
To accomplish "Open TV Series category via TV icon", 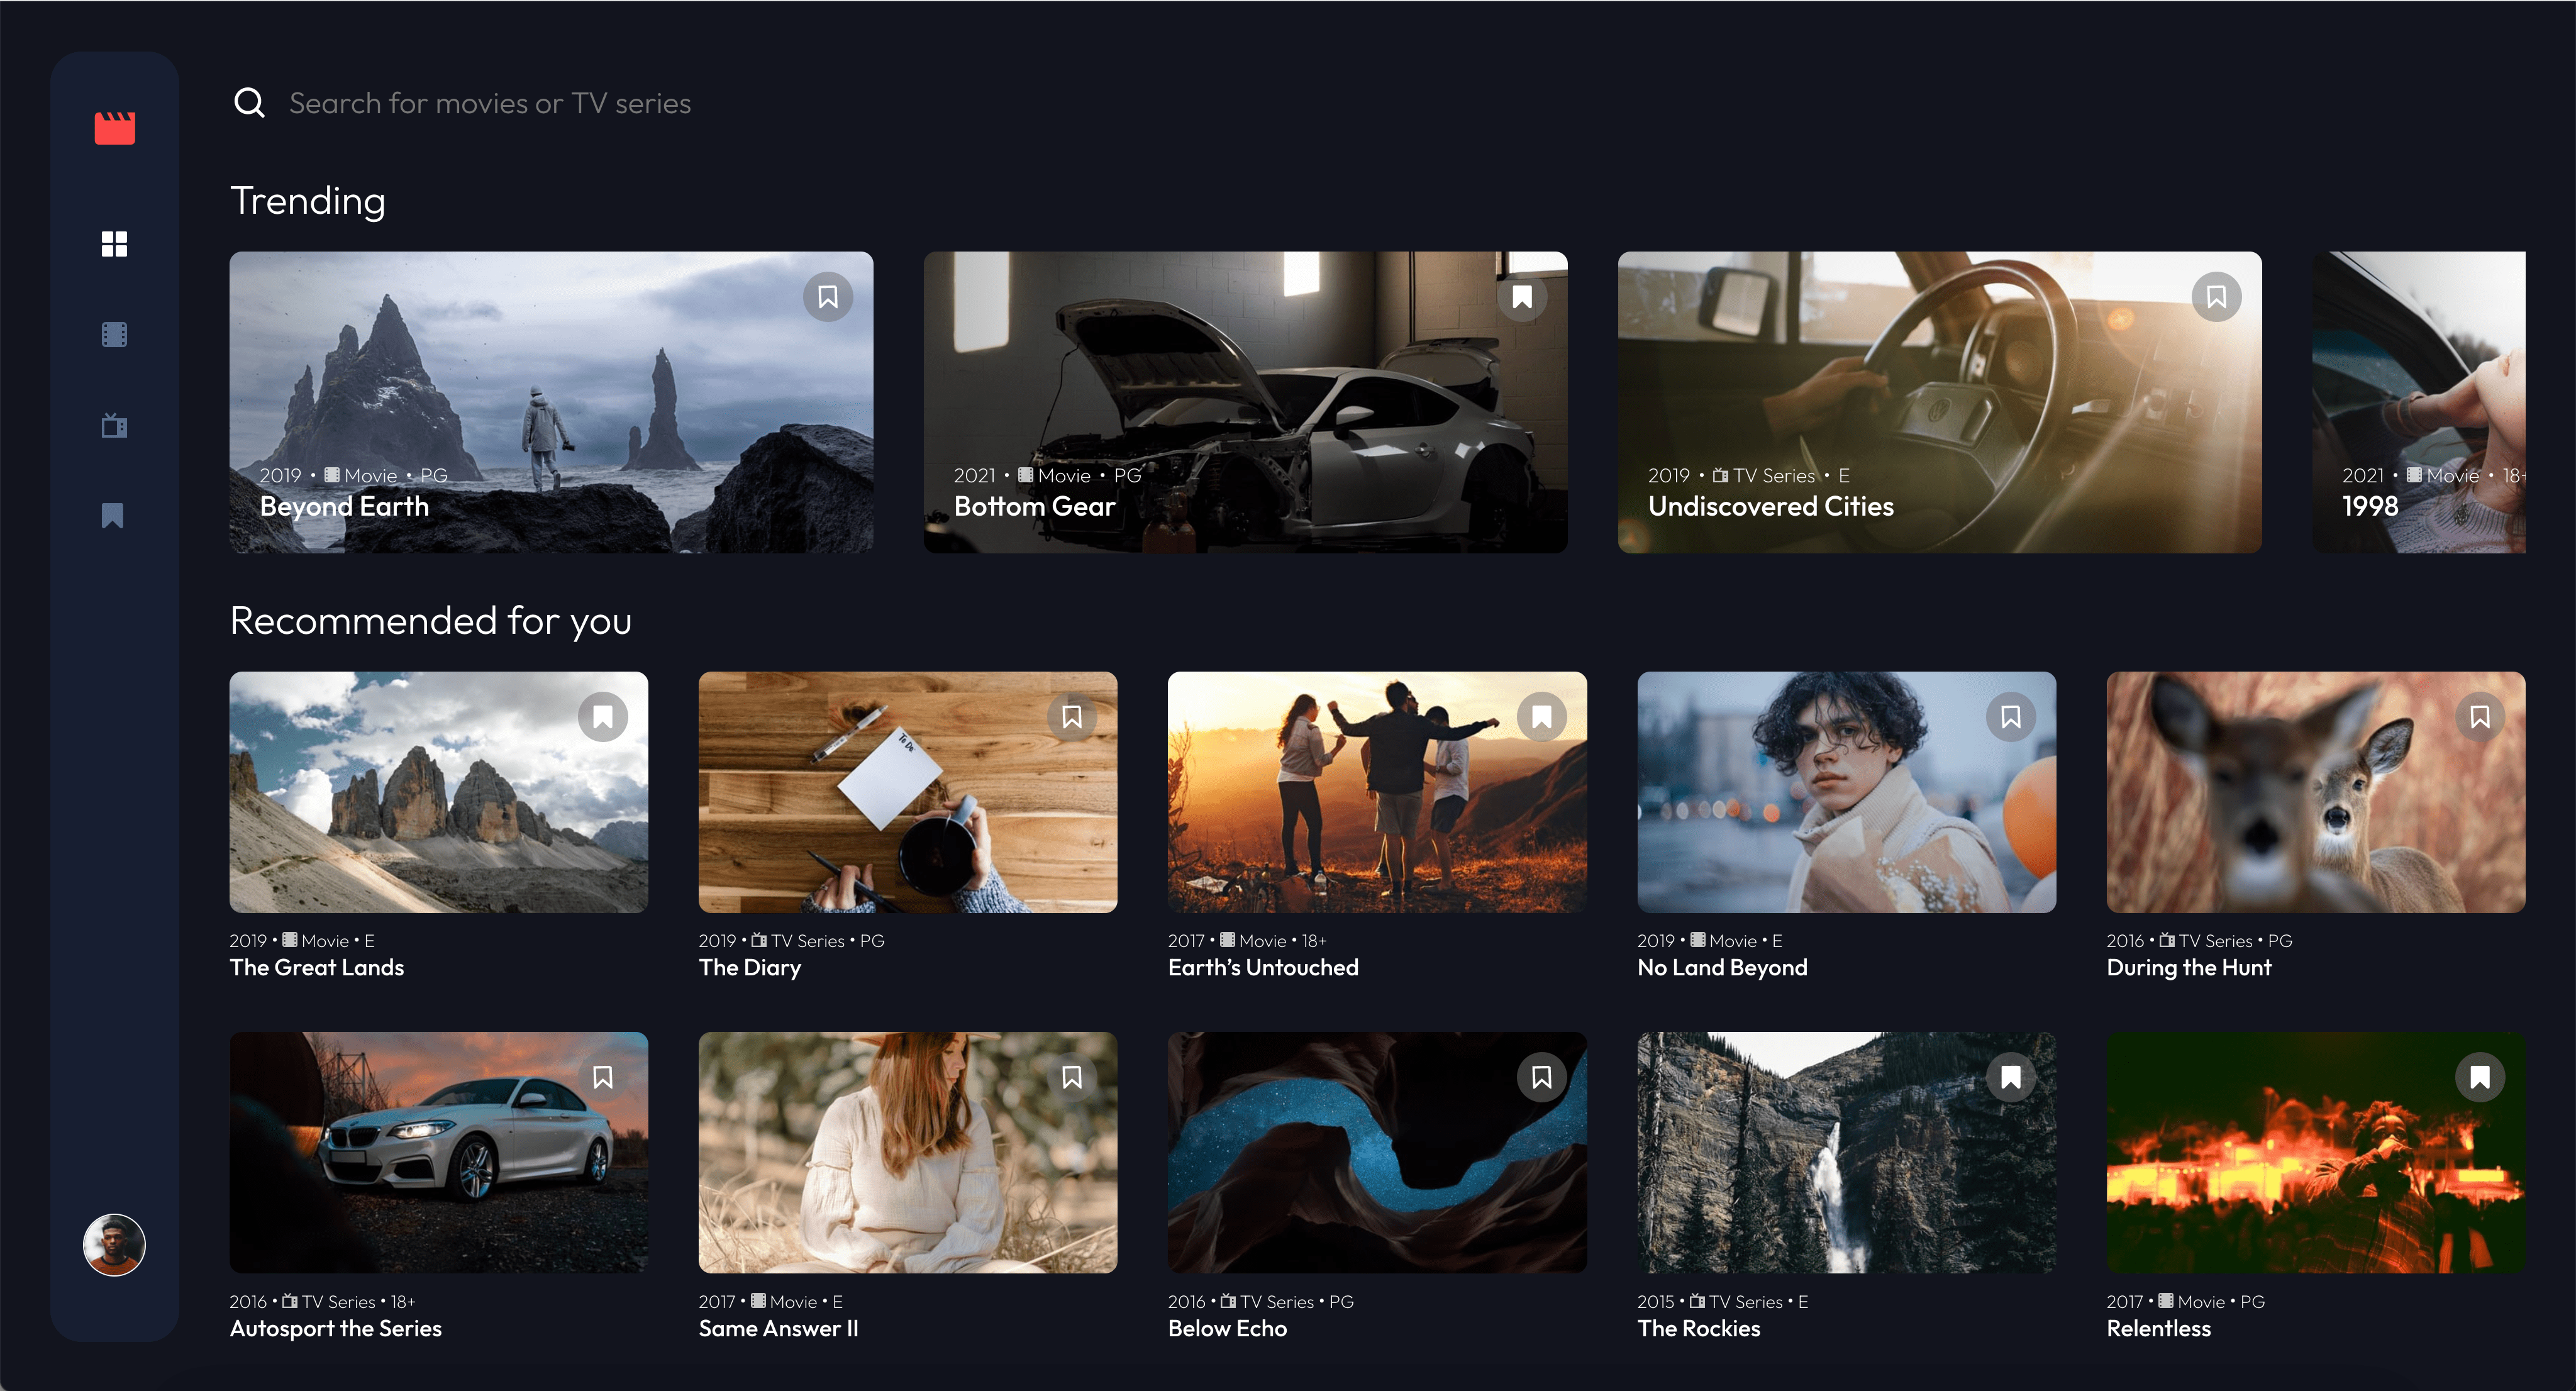I will point(114,426).
